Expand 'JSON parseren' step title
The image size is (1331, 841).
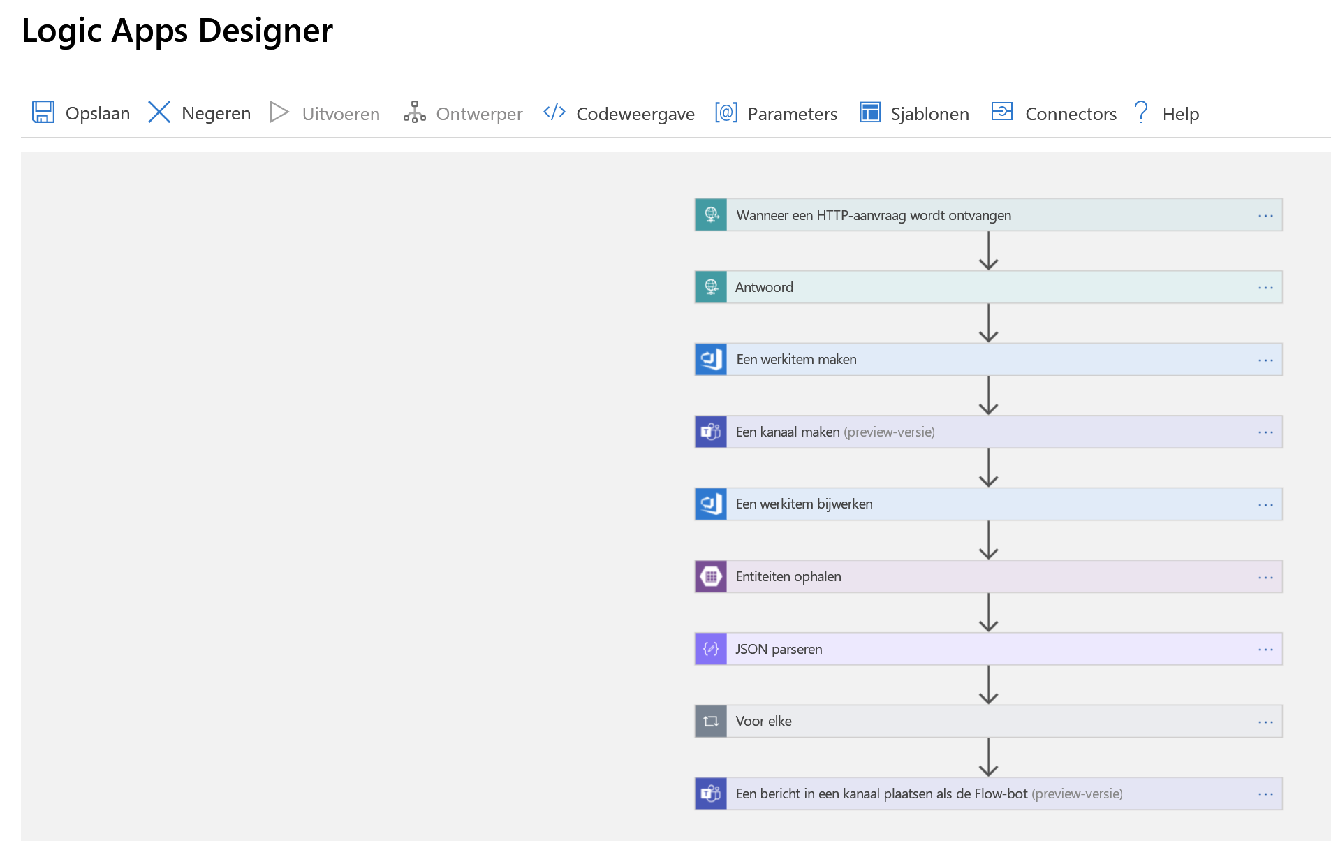point(779,649)
